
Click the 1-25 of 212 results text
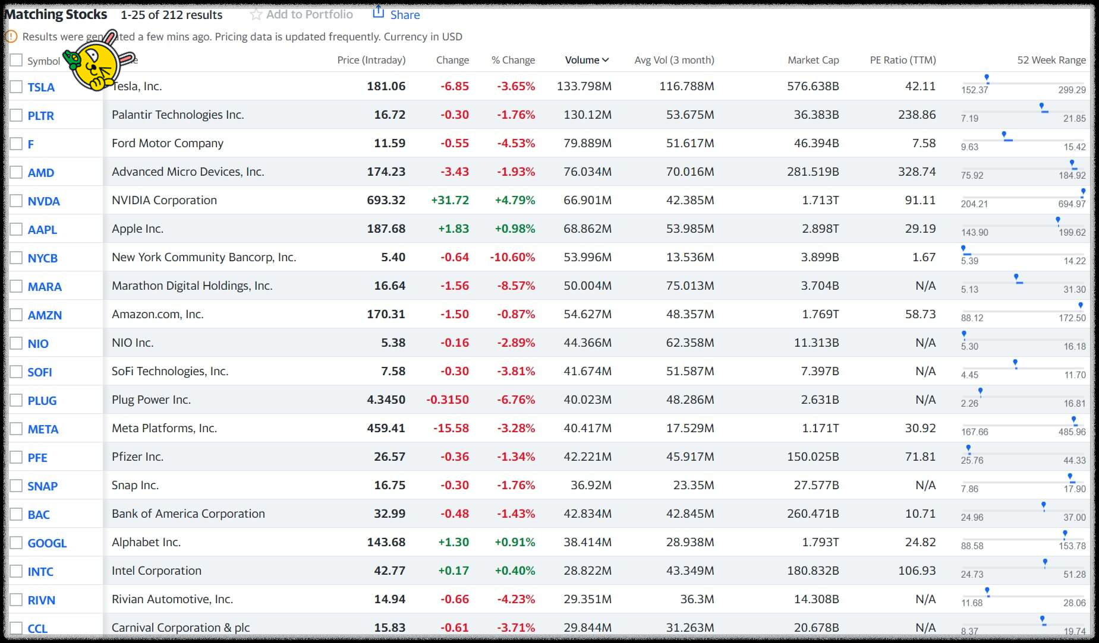click(x=171, y=15)
